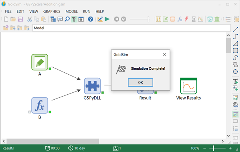The width and height of the screenshot is (240, 152).
Task: Close the GoldSim message dialog with X
Action: point(164,55)
